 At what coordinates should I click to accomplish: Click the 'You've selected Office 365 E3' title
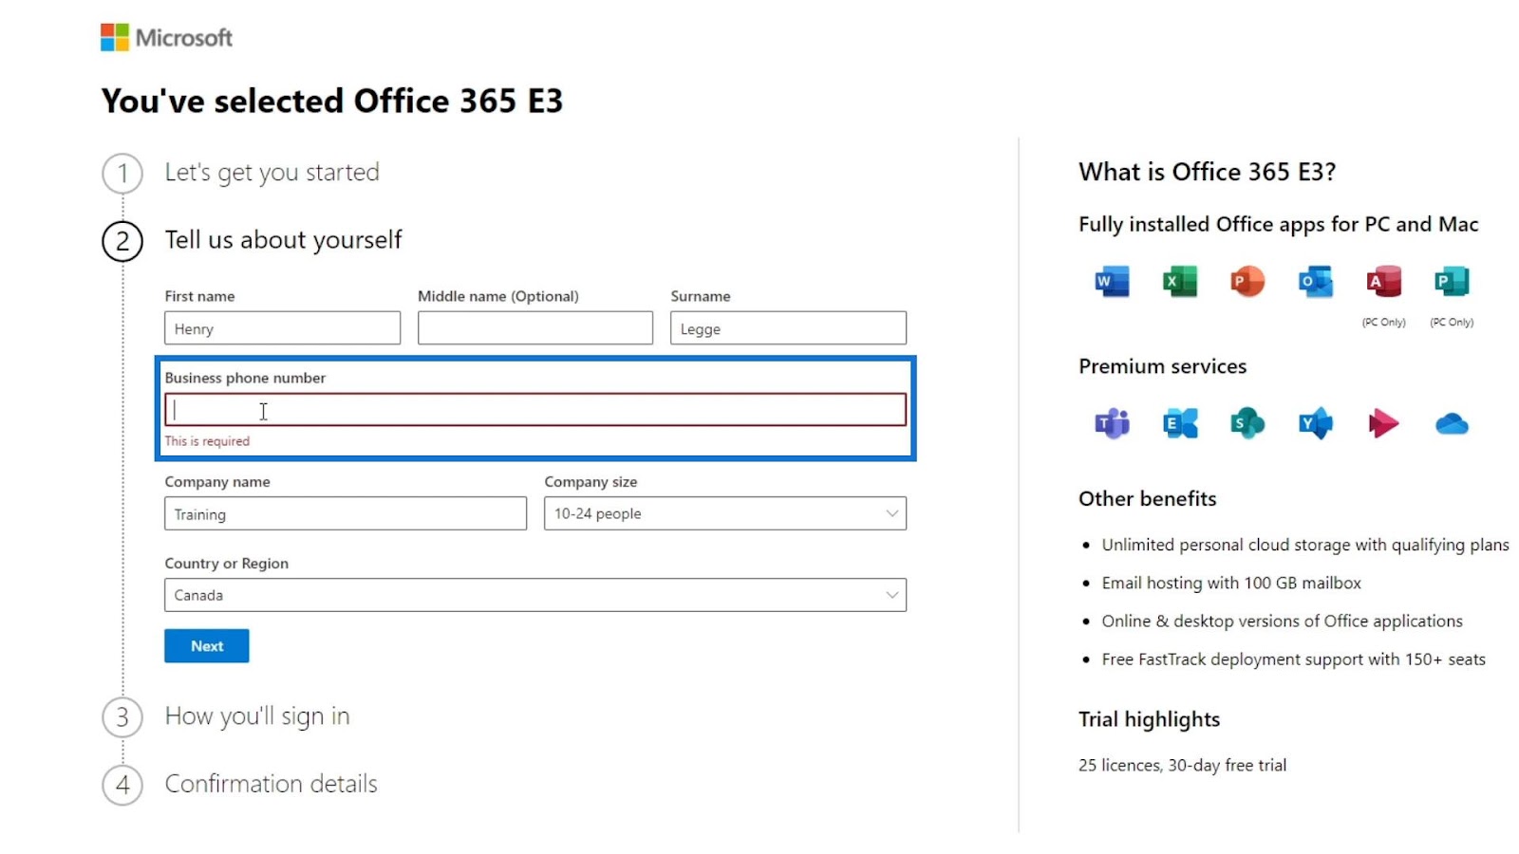332,101
